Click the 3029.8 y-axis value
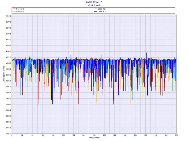This screenshot has width=188, height=141. tap(8, 116)
